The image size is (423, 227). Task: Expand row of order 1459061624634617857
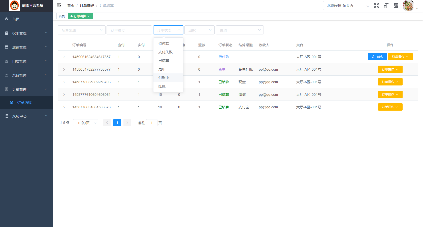[x=64, y=57]
